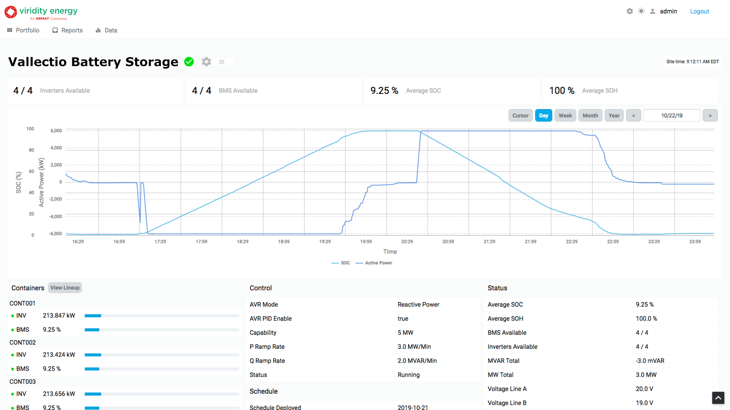
Task: Click the View Lineup button
Action: click(65, 288)
